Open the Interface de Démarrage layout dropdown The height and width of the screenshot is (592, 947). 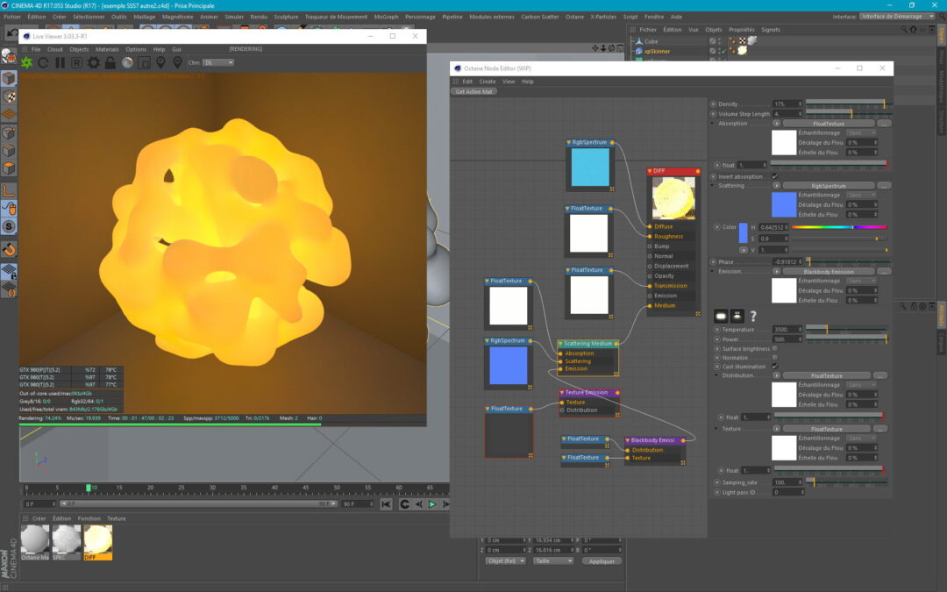pyautogui.click(x=896, y=16)
